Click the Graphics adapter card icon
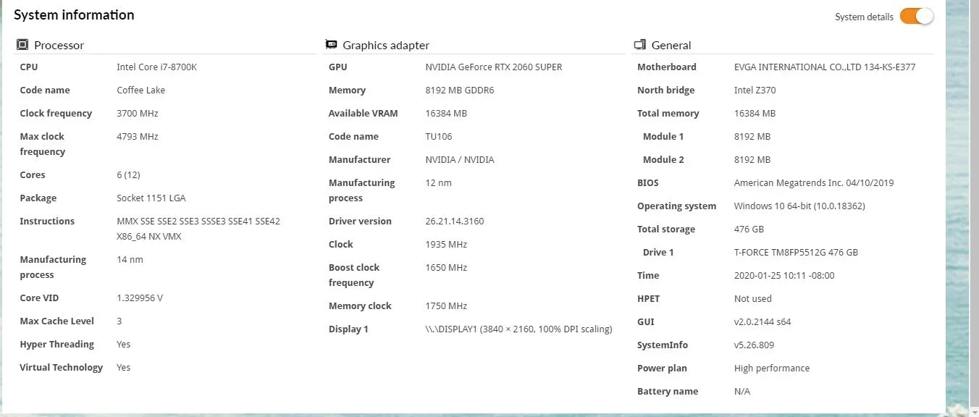 331,45
